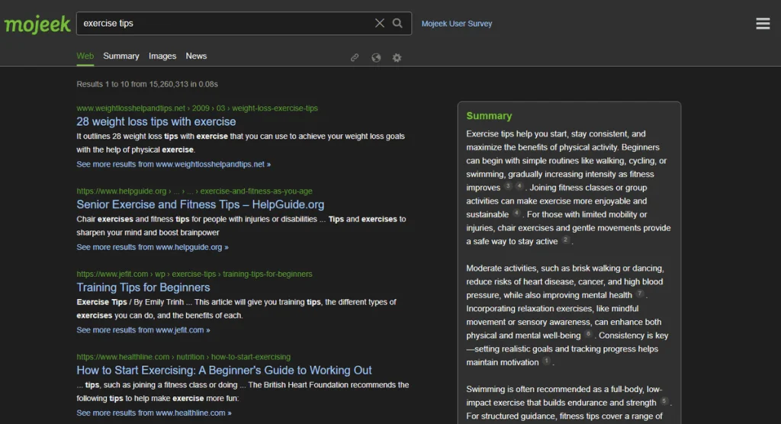The width and height of the screenshot is (781, 424).
Task: Switch to the News tab
Action: point(196,56)
